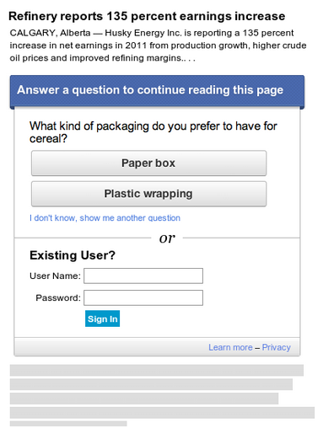Focus the User Name text field
This screenshot has height=439, width=323.
click(x=143, y=276)
